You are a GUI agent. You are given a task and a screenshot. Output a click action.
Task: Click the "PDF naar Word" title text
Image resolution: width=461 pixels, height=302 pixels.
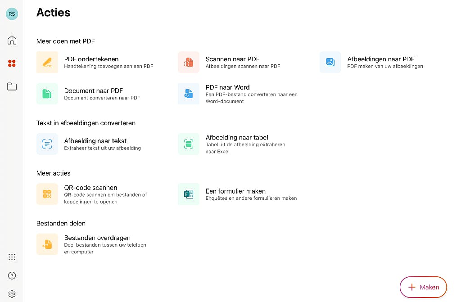point(227,87)
